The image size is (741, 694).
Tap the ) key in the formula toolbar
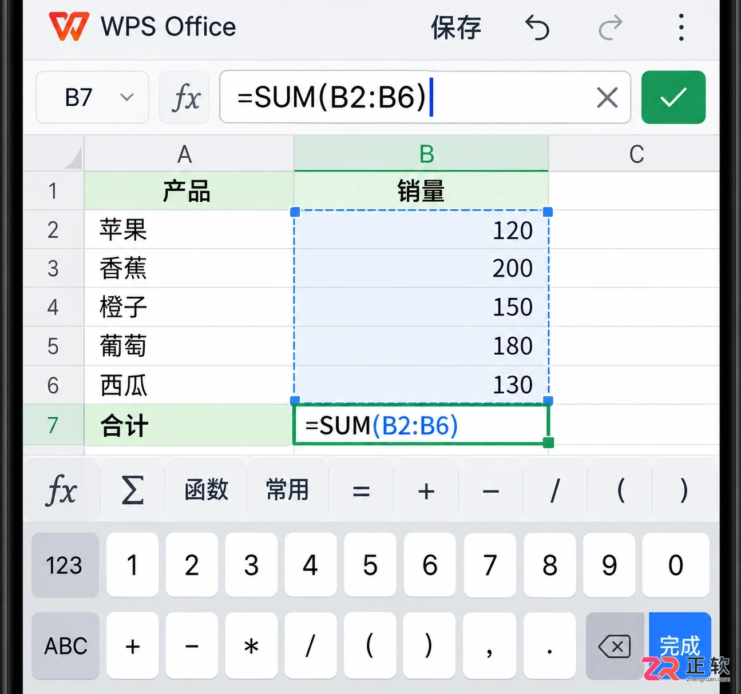pyautogui.click(x=684, y=490)
